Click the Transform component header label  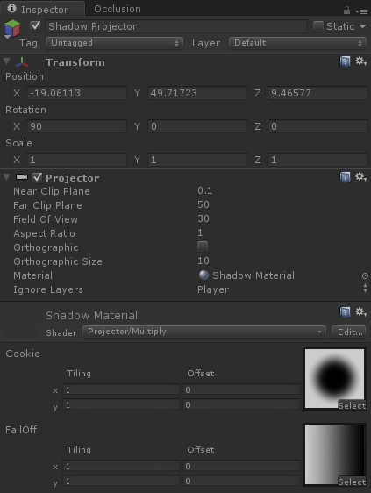pos(75,62)
